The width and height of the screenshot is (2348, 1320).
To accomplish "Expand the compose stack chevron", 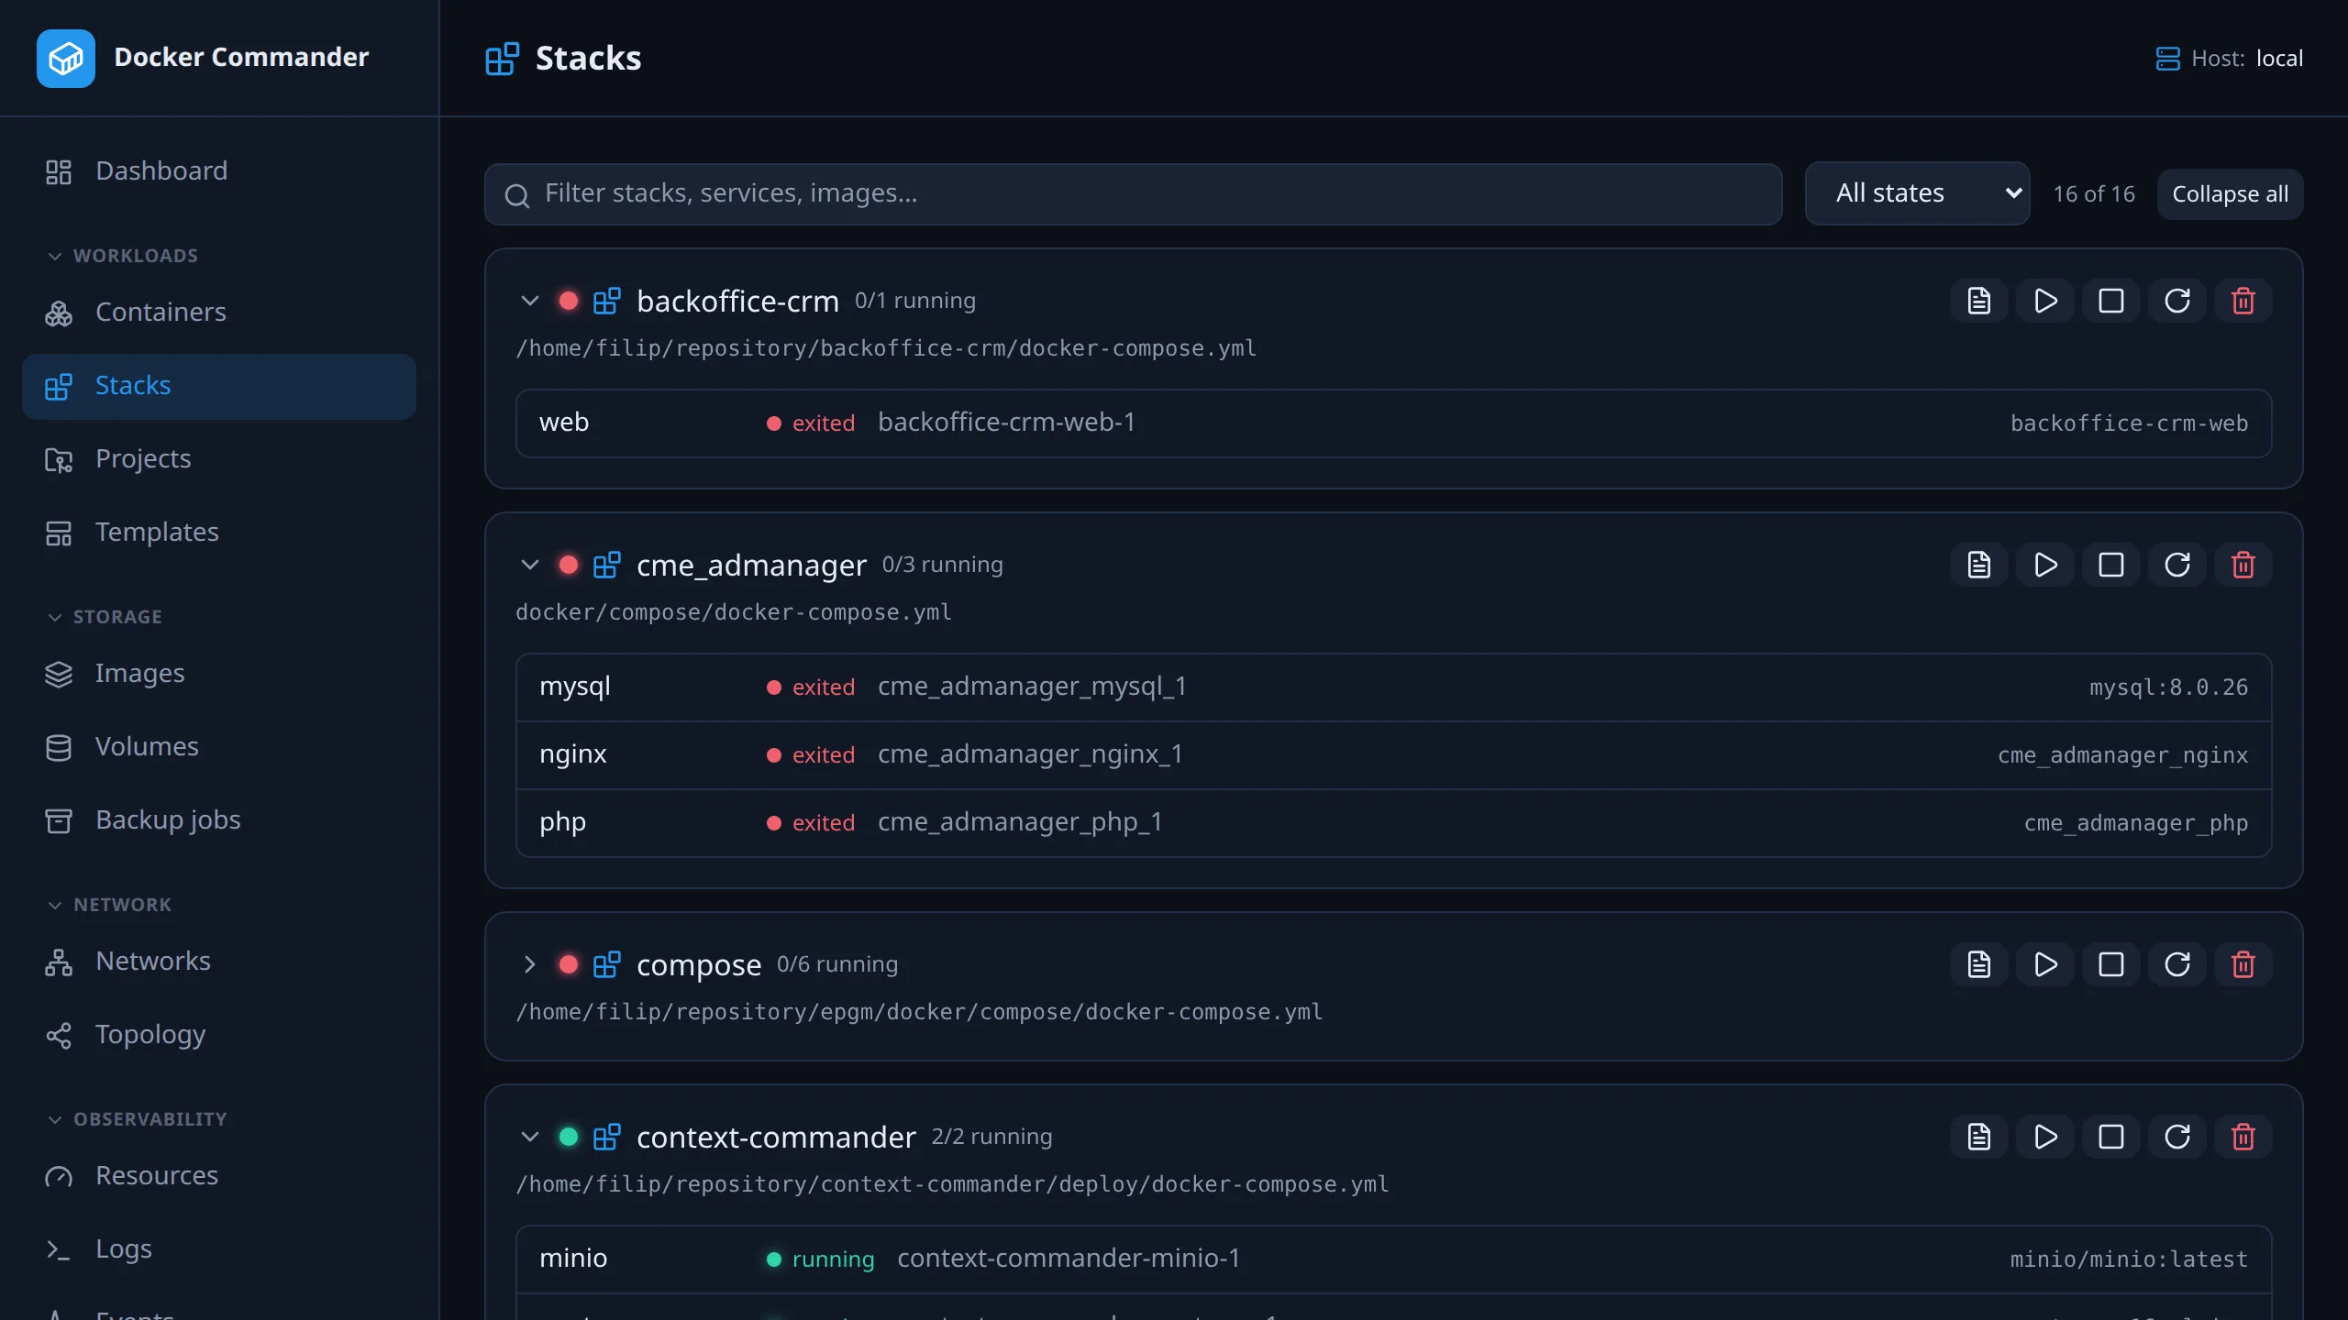I will pos(529,964).
